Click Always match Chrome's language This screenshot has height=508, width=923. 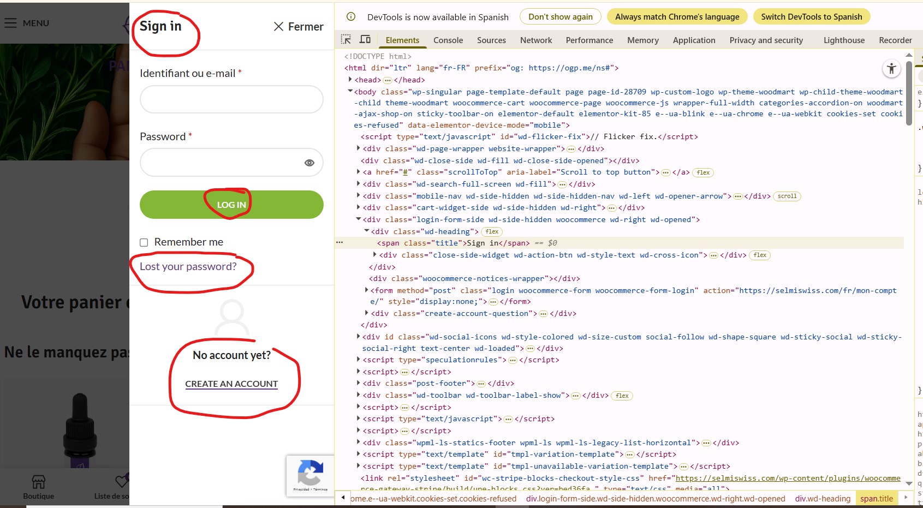click(677, 16)
